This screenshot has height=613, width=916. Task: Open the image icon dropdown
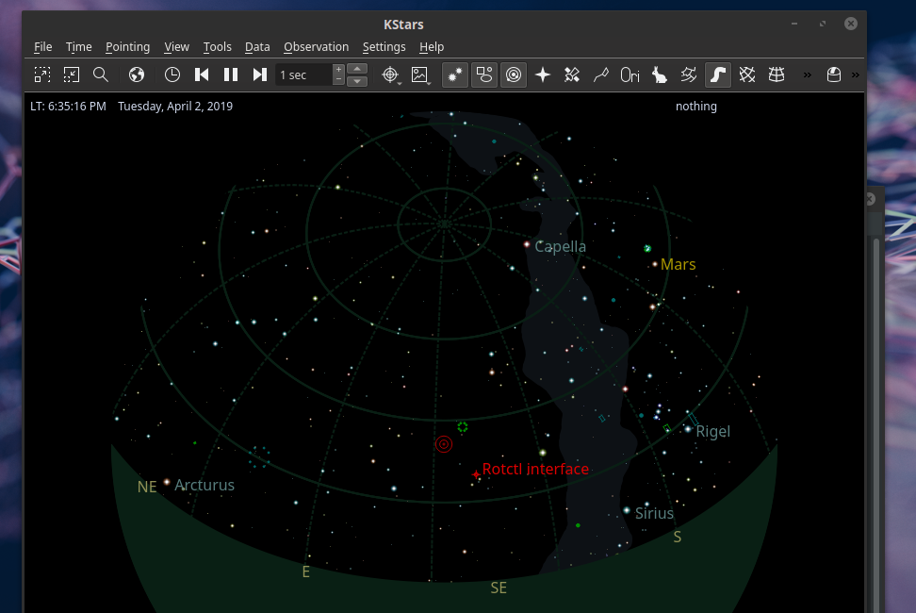(x=420, y=75)
